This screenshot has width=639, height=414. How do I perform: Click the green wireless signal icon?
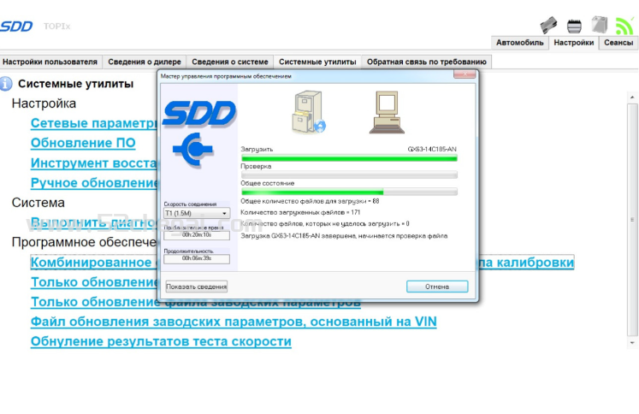point(624,26)
